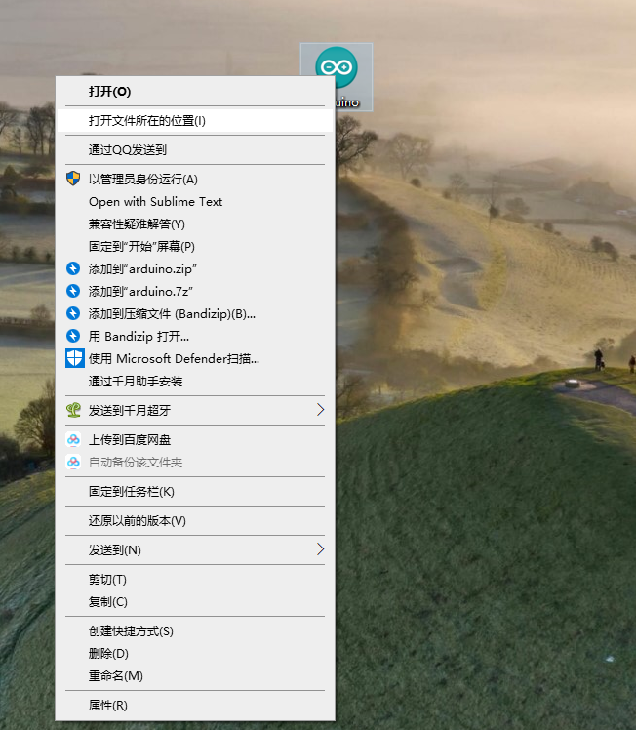The height and width of the screenshot is (730, 636).
Task: Click Baidu Netdisk icon beside 自动备份该文件夹
Action: click(73, 462)
